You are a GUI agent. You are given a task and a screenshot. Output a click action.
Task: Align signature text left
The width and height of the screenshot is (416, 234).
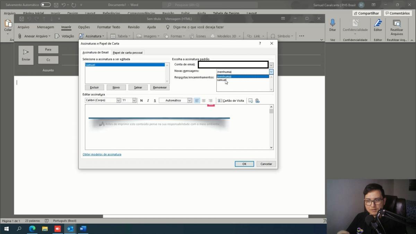197,101
